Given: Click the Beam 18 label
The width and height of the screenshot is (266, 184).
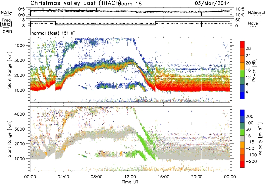Looking at the screenshot, I should [x=130, y=4].
